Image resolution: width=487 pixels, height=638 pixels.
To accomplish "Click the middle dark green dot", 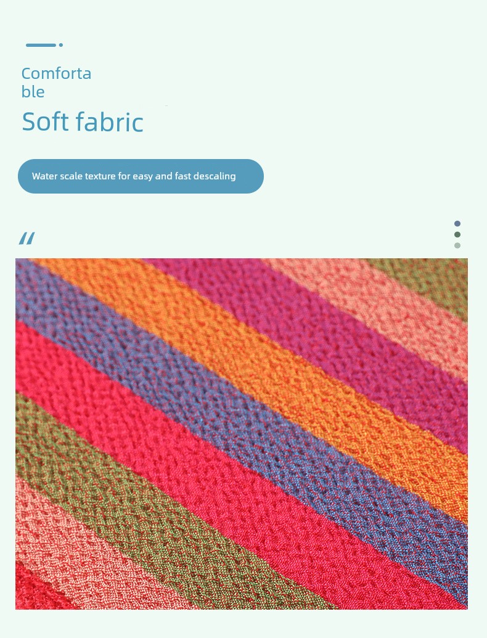I will pyautogui.click(x=457, y=234).
